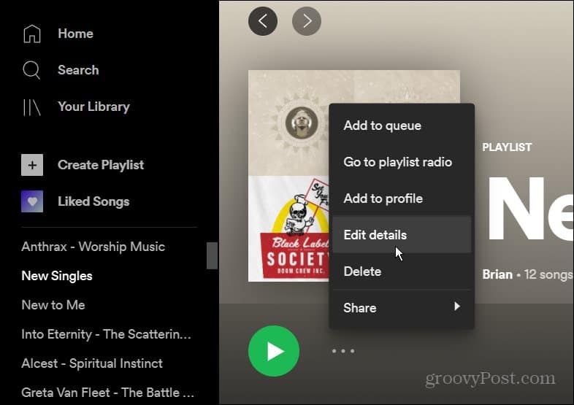The image size is (574, 405).
Task: Select Add to profile
Action: pos(402,198)
